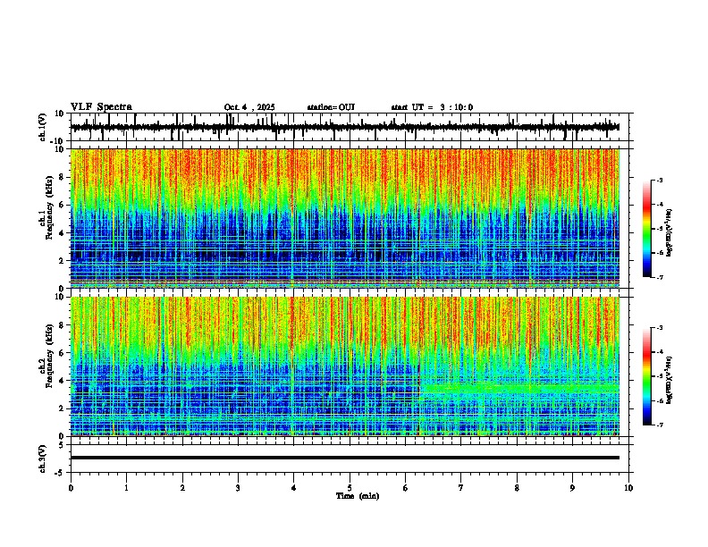Click time axis tick label "0"
The image size is (708, 547).
click(71, 487)
